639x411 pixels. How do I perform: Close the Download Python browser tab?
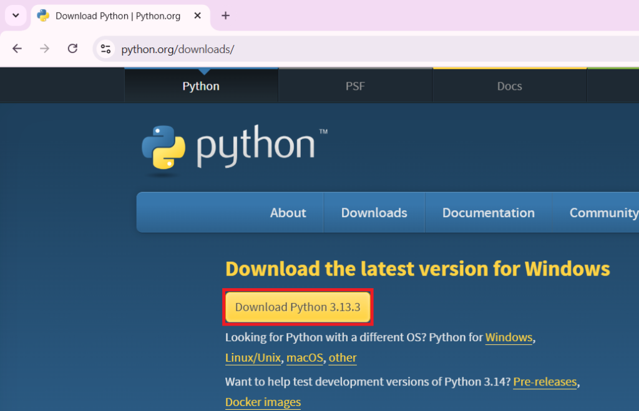(197, 16)
